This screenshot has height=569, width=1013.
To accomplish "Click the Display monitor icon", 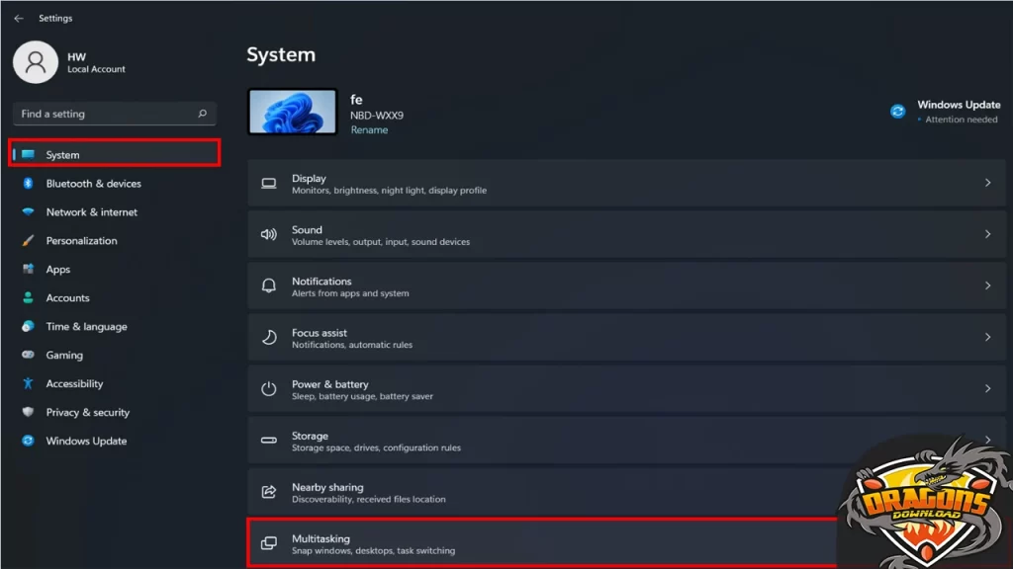I will click(268, 184).
